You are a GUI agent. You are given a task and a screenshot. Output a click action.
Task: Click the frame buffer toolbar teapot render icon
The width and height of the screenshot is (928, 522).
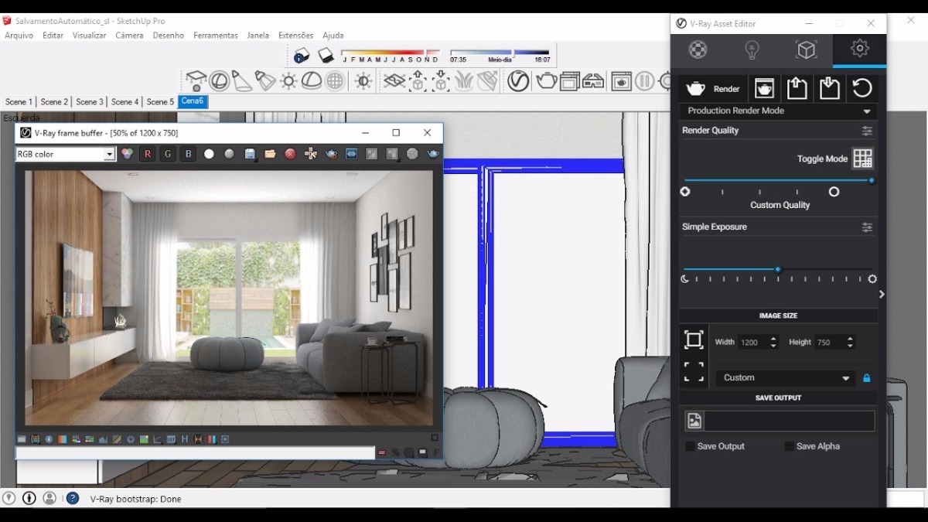[x=433, y=154]
